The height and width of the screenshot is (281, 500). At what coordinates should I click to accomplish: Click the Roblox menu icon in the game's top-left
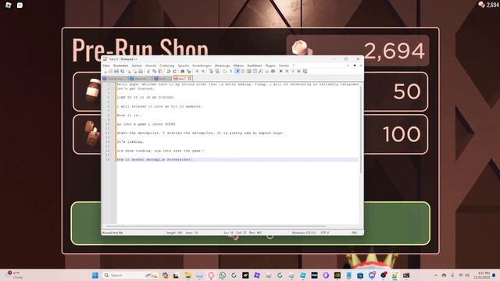(x=9, y=5)
